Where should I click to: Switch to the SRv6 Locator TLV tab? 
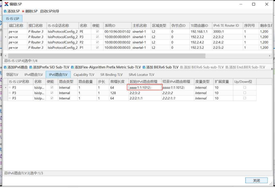141,75
